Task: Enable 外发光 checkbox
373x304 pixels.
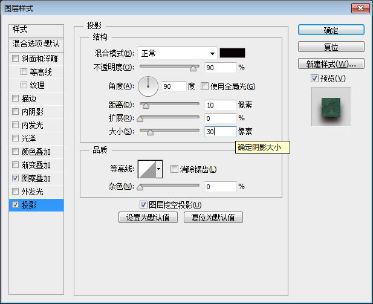Action: coord(15,191)
